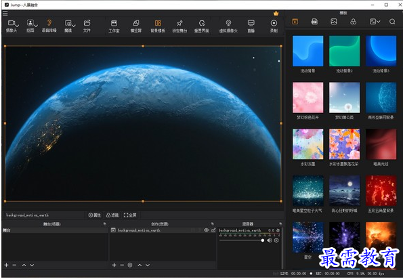Image resolution: width=403 pixels, height=279 pixels.
Task: Click the mixer volume slider handle
Action: pos(262,240)
